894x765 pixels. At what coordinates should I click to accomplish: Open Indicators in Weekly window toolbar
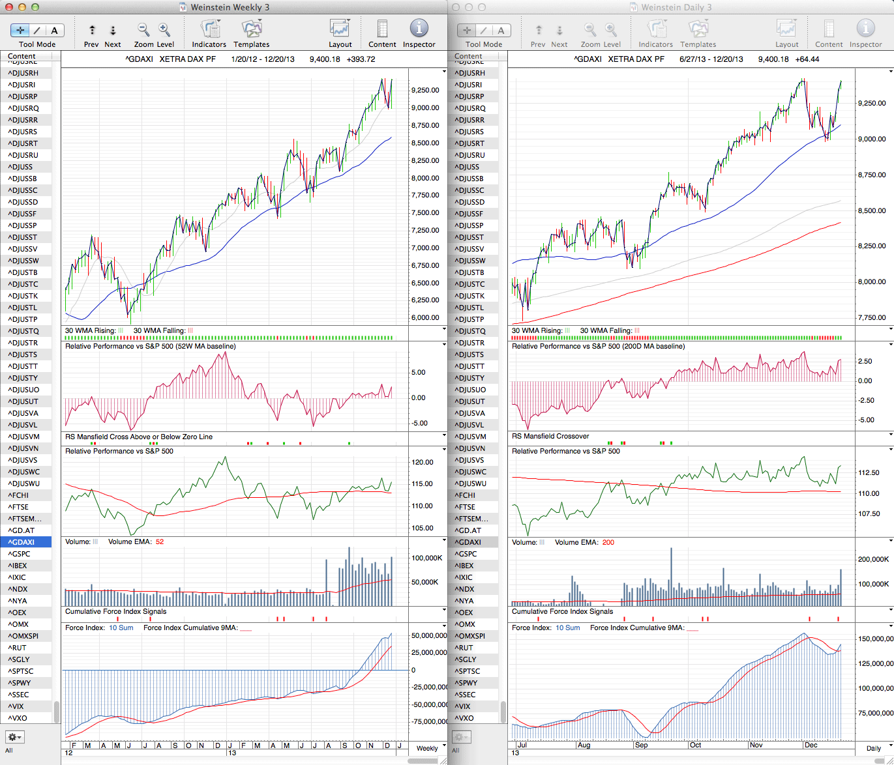coord(209,30)
